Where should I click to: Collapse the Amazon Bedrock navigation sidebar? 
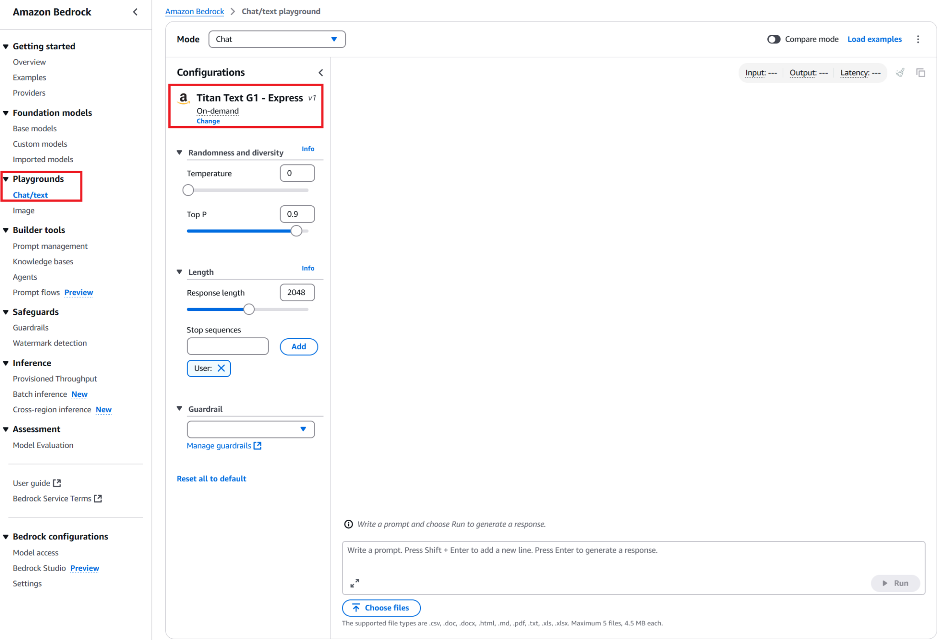tap(135, 12)
